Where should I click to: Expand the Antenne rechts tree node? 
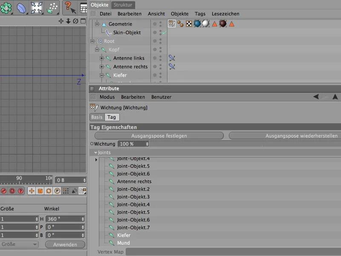click(101, 67)
